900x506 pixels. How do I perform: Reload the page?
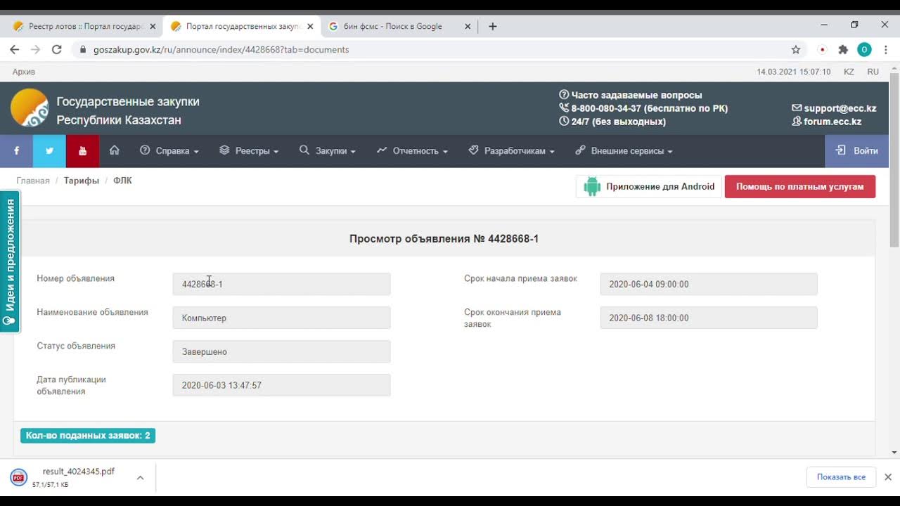[x=57, y=49]
